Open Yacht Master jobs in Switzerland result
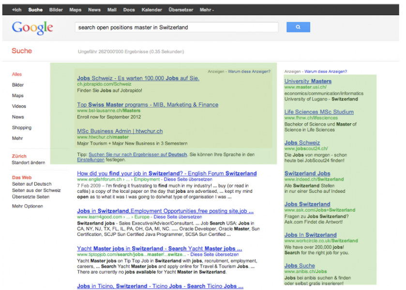Viewport: 406px width, 290px height. 160,248
